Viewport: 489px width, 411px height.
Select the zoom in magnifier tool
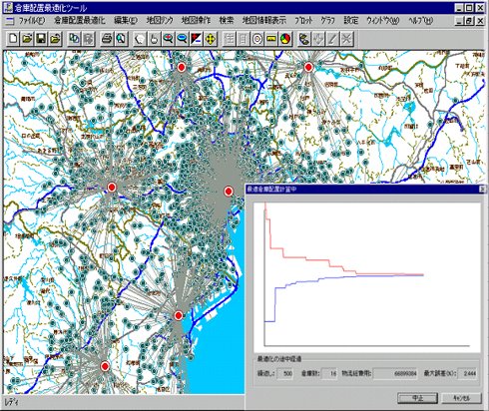[x=168, y=39]
